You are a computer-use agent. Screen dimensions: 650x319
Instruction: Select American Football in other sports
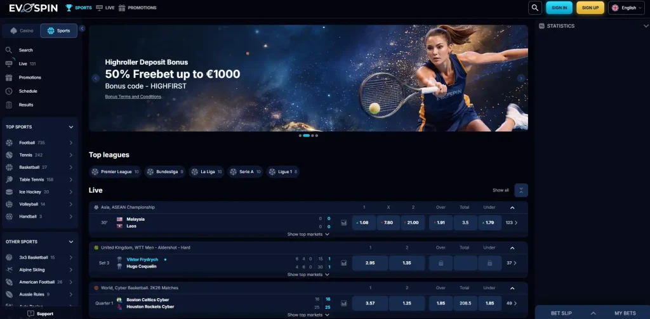(x=40, y=282)
